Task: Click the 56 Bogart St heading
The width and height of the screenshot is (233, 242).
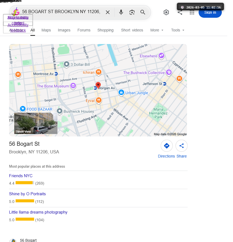Action: (24, 144)
